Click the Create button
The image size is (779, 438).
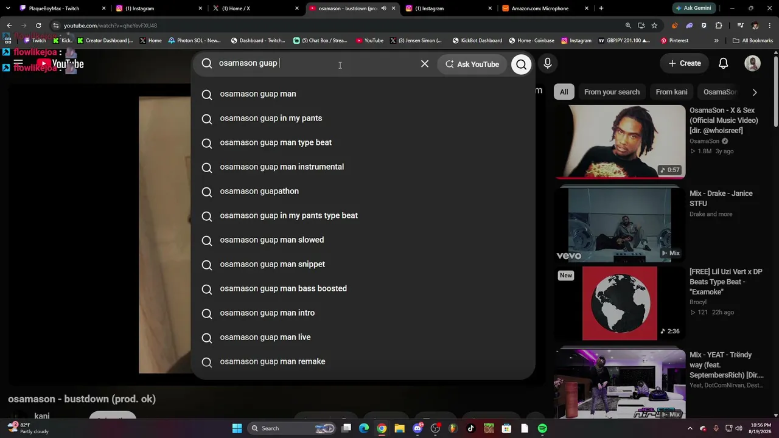click(x=685, y=63)
